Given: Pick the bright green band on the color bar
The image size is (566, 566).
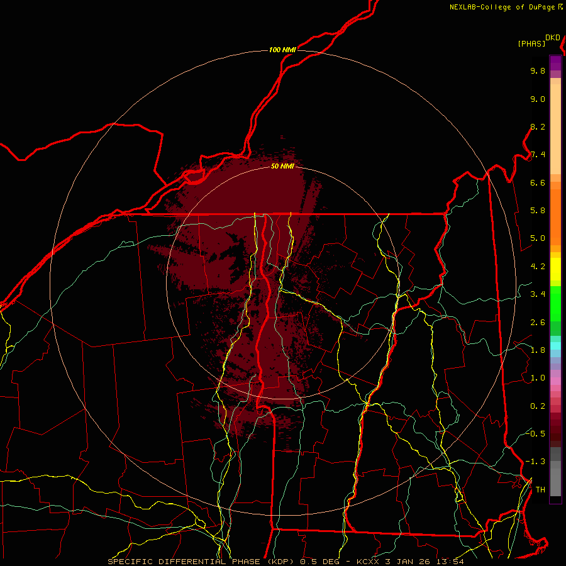Looking at the screenshot, I should tap(555, 303).
